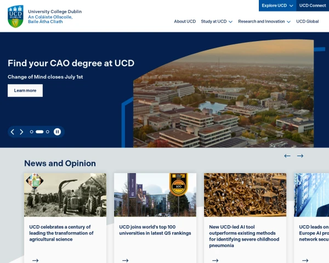
Task: Open the UCD Global page
Action: tap(308, 21)
